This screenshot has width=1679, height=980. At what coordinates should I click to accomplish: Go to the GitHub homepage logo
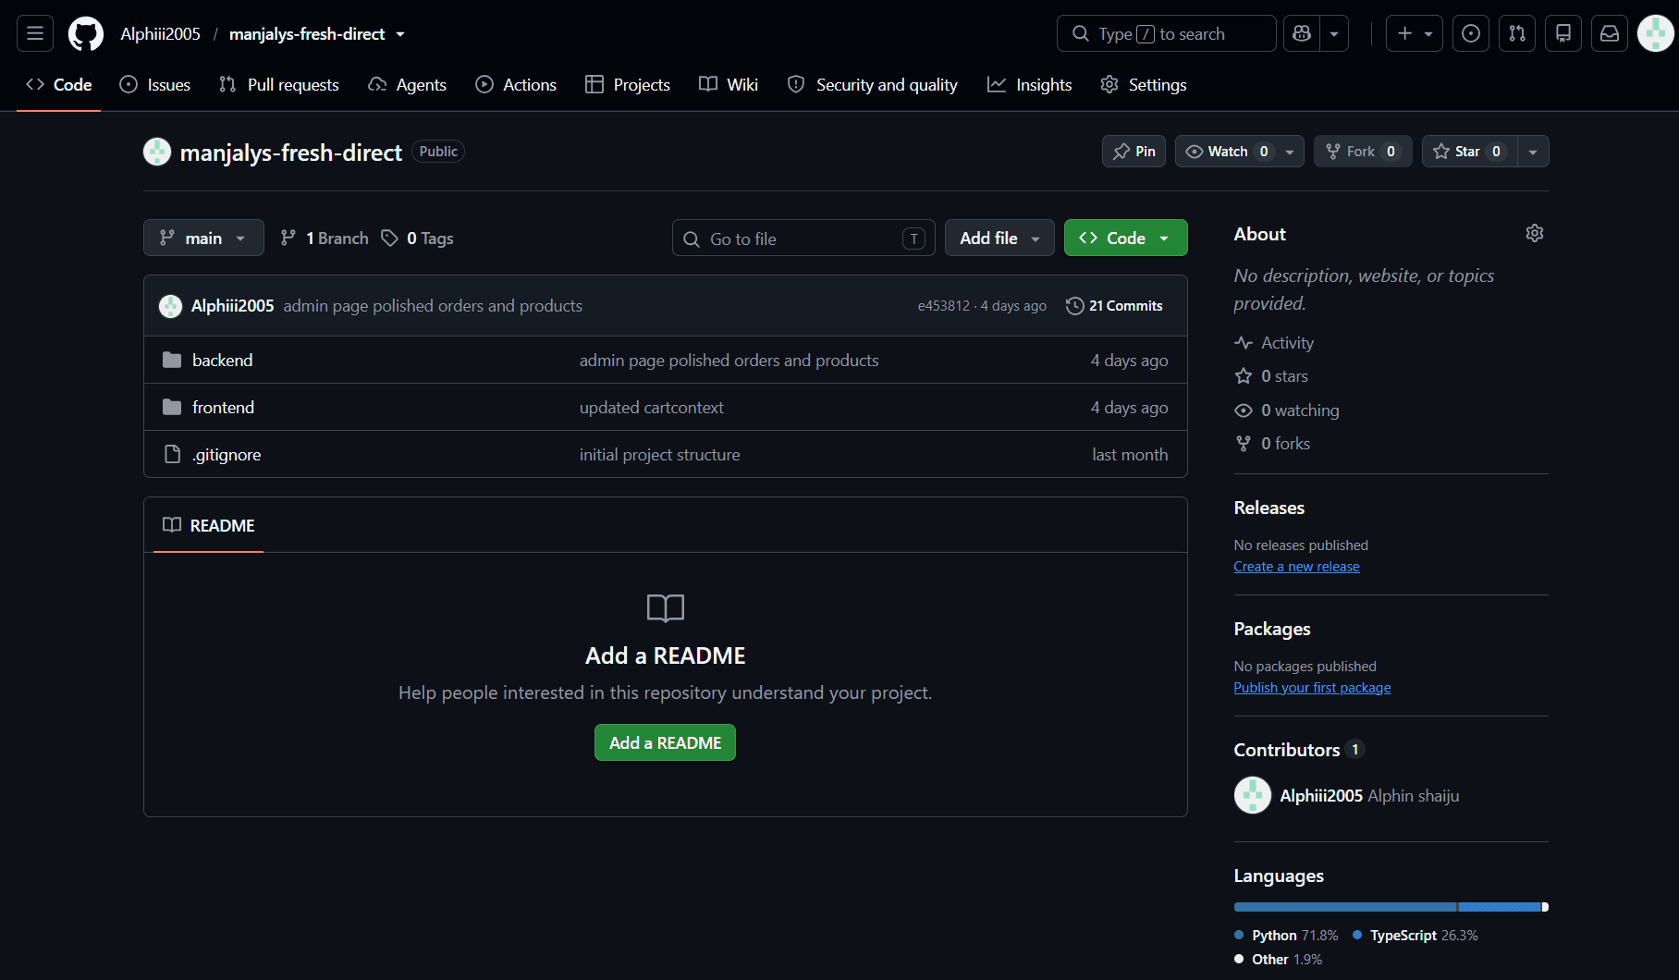pos(86,34)
